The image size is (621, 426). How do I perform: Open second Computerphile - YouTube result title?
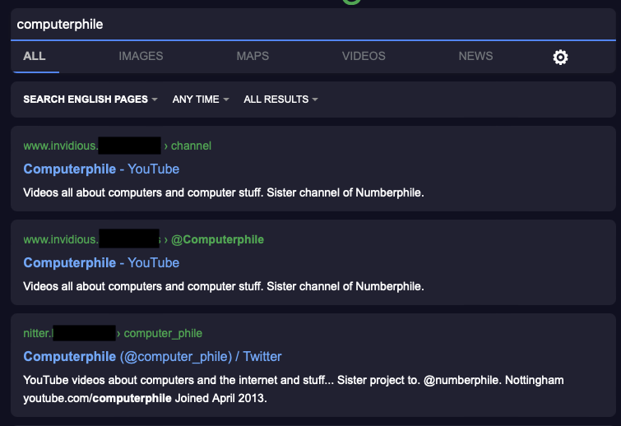tap(101, 263)
